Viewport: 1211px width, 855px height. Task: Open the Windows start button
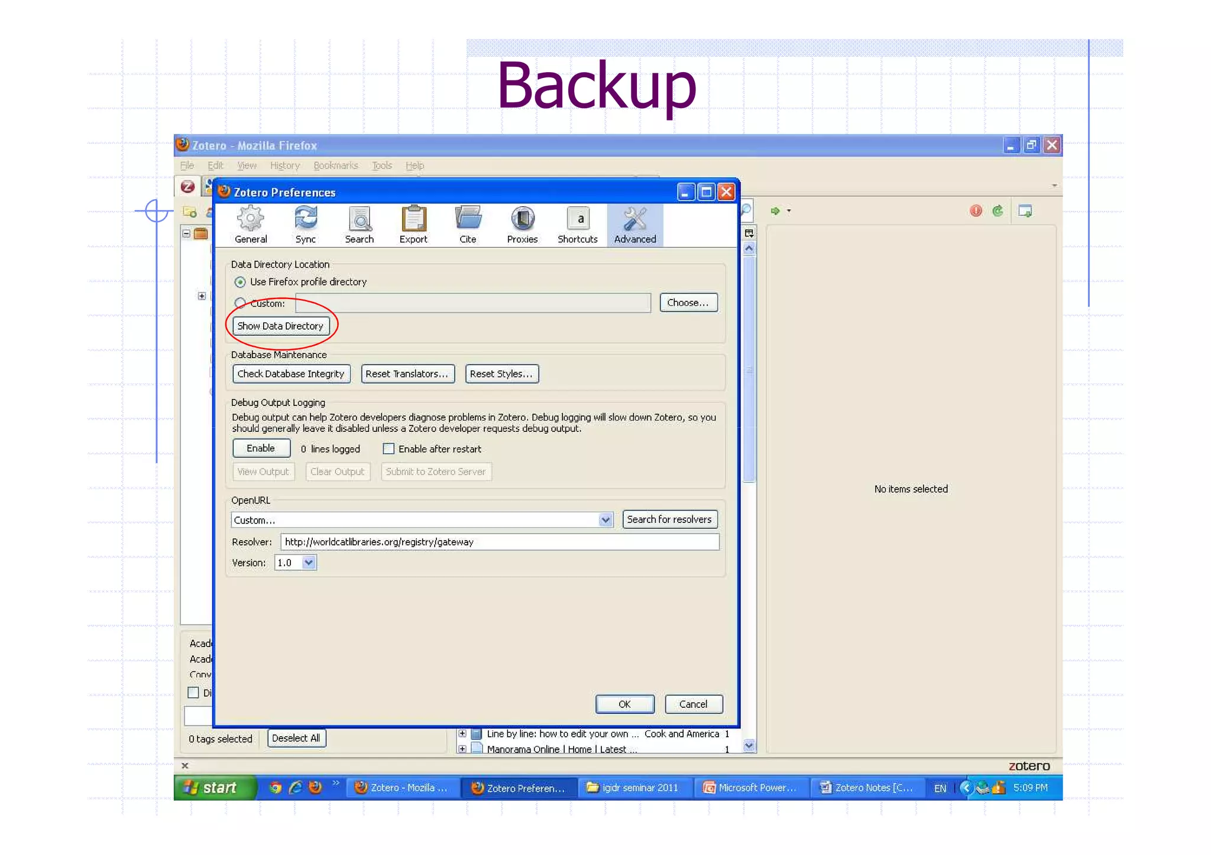click(215, 788)
